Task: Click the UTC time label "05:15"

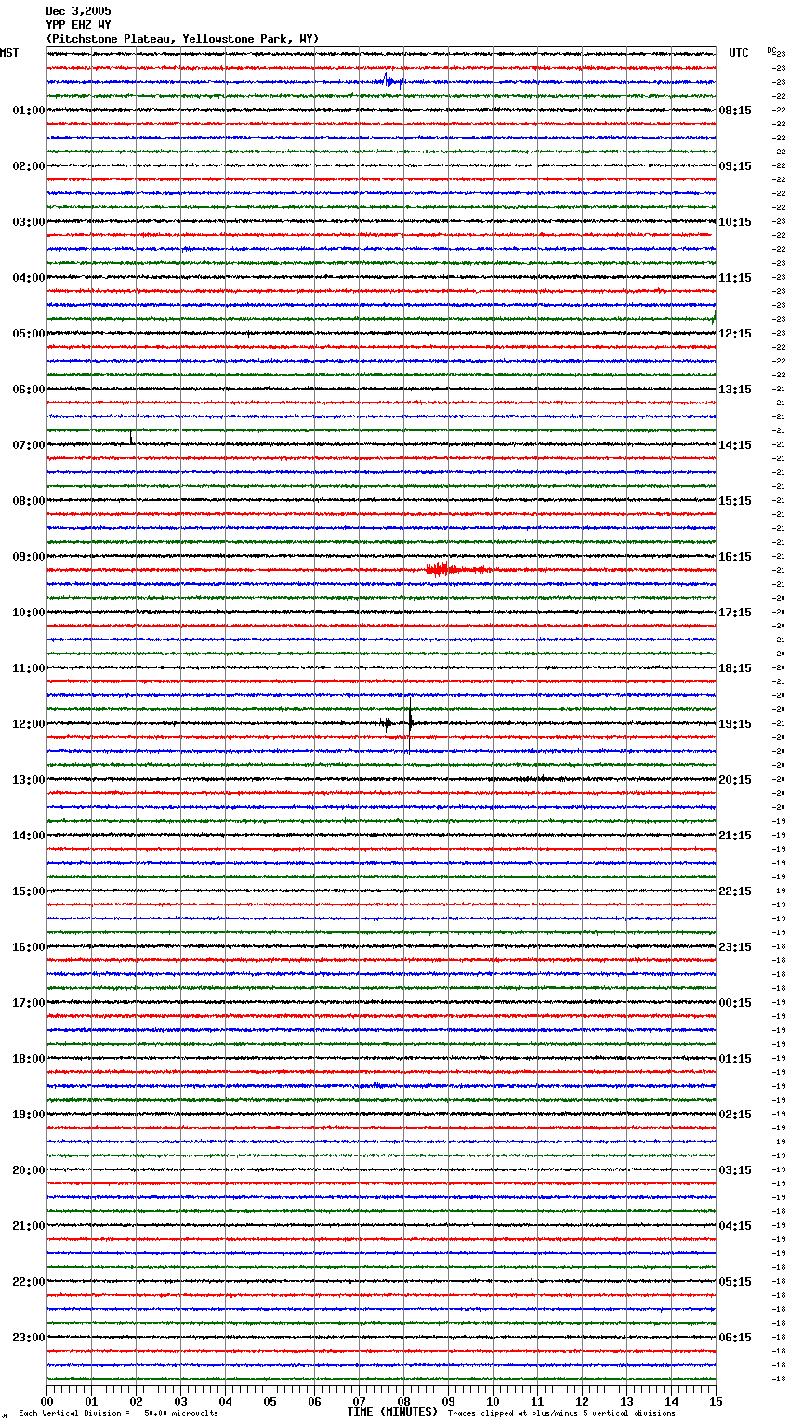Action: click(x=735, y=1282)
